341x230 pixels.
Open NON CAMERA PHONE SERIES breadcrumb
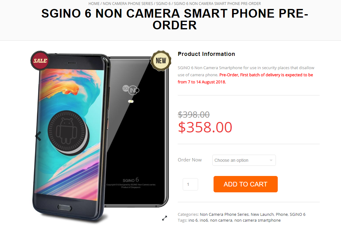click(x=128, y=4)
